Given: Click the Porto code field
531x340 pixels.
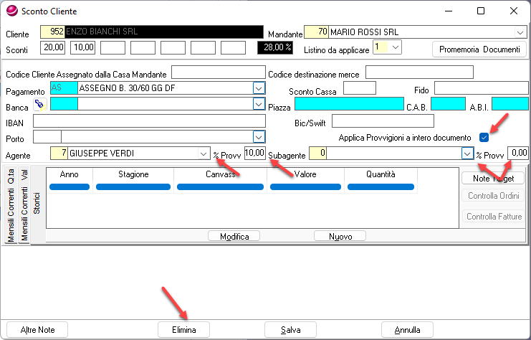Looking at the screenshot, I should (x=47, y=136).
